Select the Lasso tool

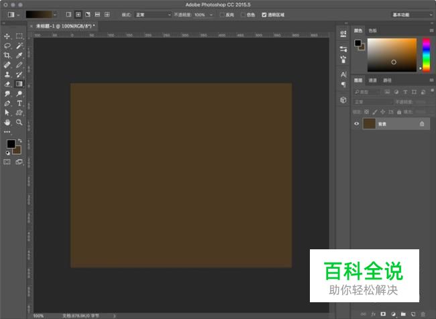[x=7, y=46]
